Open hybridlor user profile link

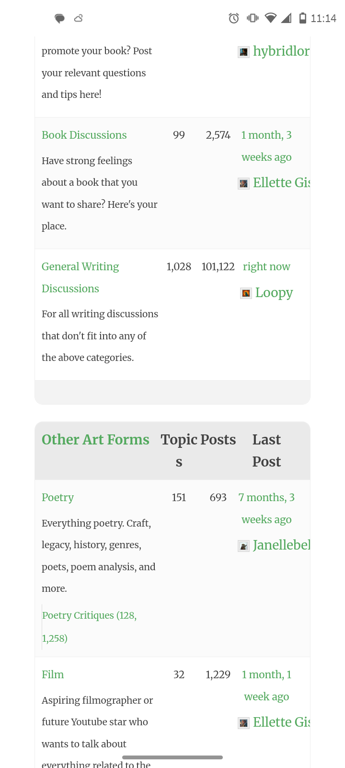(281, 51)
